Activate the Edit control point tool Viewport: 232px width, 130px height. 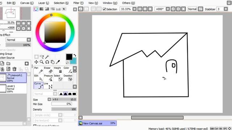pos(38,78)
